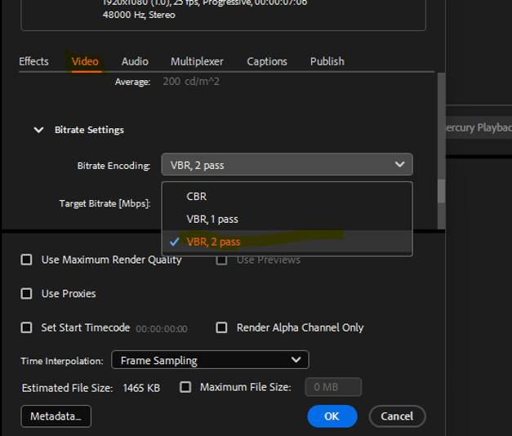Click the Maximum File Size MB field
This screenshot has height=436, width=512.
[333, 387]
